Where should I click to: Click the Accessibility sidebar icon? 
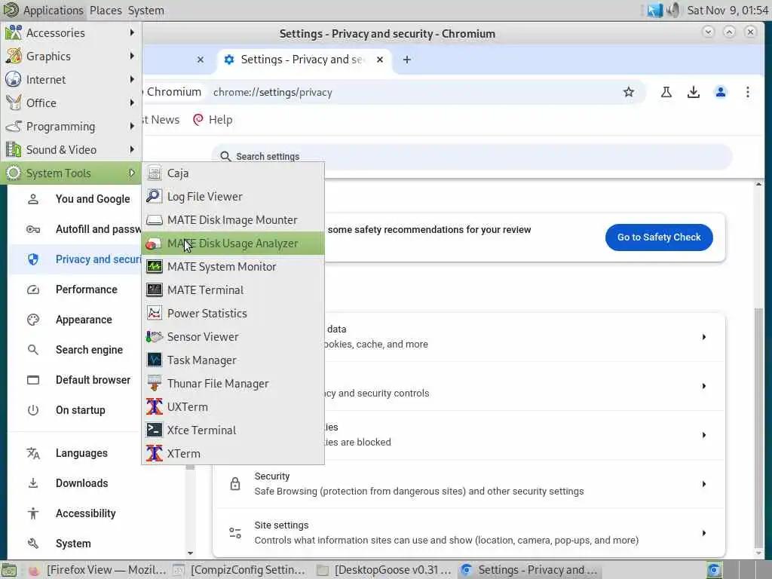33,513
